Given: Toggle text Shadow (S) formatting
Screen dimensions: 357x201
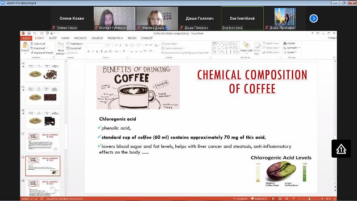Looking at the screenshot, I should click(x=102, y=51).
